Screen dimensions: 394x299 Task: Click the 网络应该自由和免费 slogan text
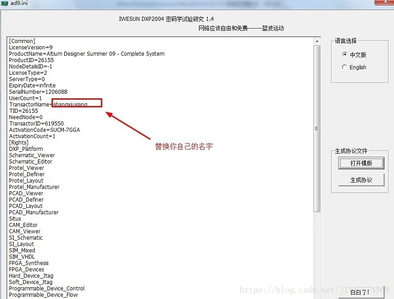[x=241, y=28]
